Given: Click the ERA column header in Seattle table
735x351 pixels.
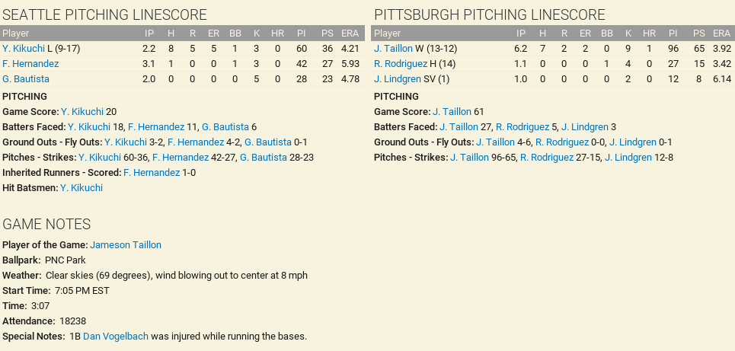Looking at the screenshot, I should click(350, 34).
